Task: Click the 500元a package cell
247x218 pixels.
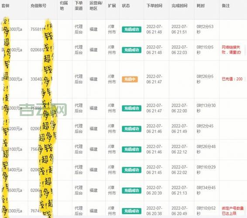Action: [x=12, y=191]
